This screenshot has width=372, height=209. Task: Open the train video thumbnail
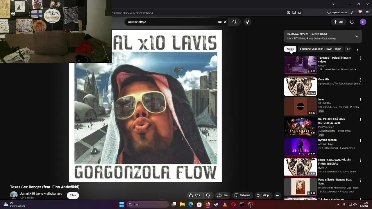point(301,106)
